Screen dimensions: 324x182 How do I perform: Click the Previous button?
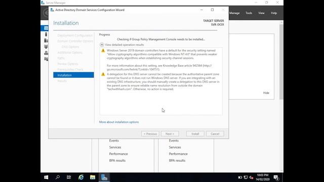coord(150,133)
